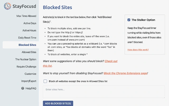Click 'How does this work?' link

pyautogui.click(x=138, y=50)
